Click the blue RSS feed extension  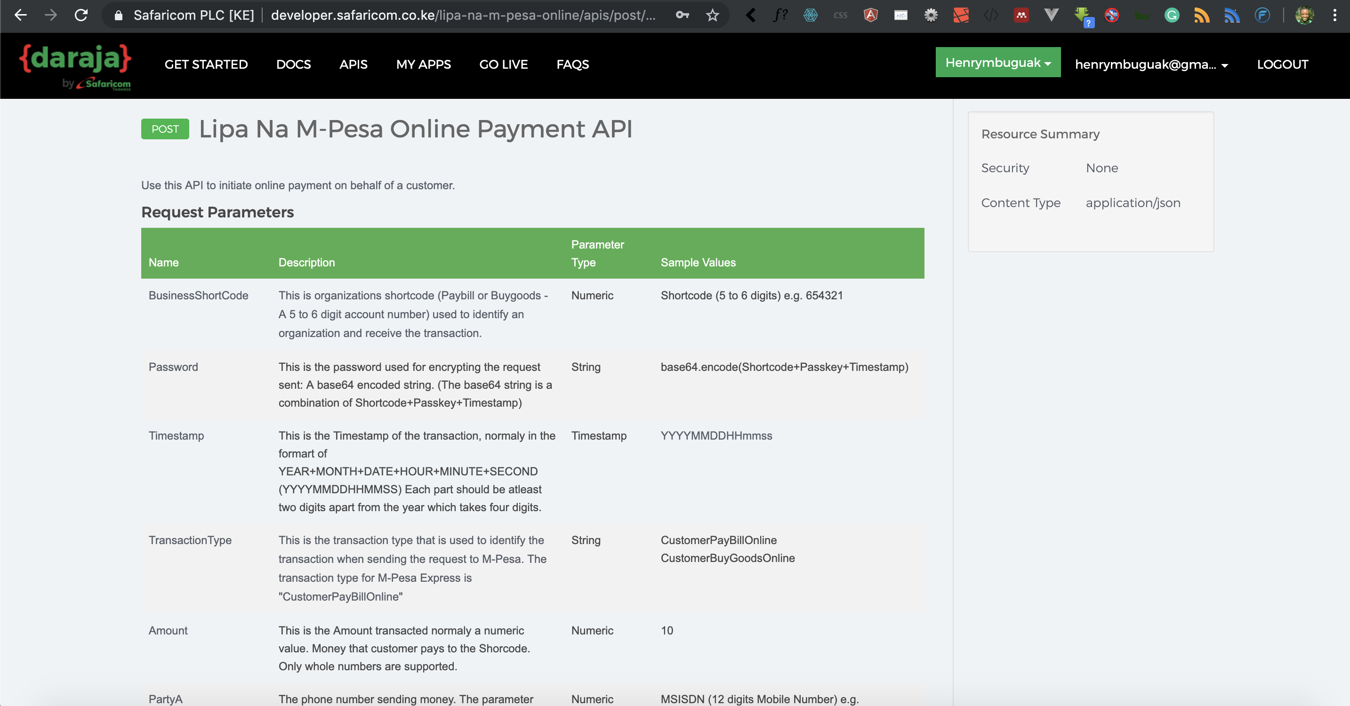point(1232,15)
